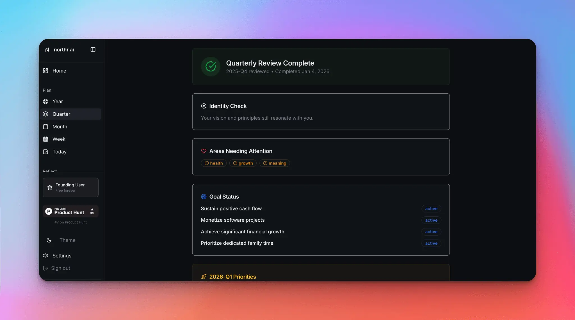This screenshot has width=575, height=320.
Task: Click the goal 'Achieve significant financial growth'
Action: [x=243, y=232]
